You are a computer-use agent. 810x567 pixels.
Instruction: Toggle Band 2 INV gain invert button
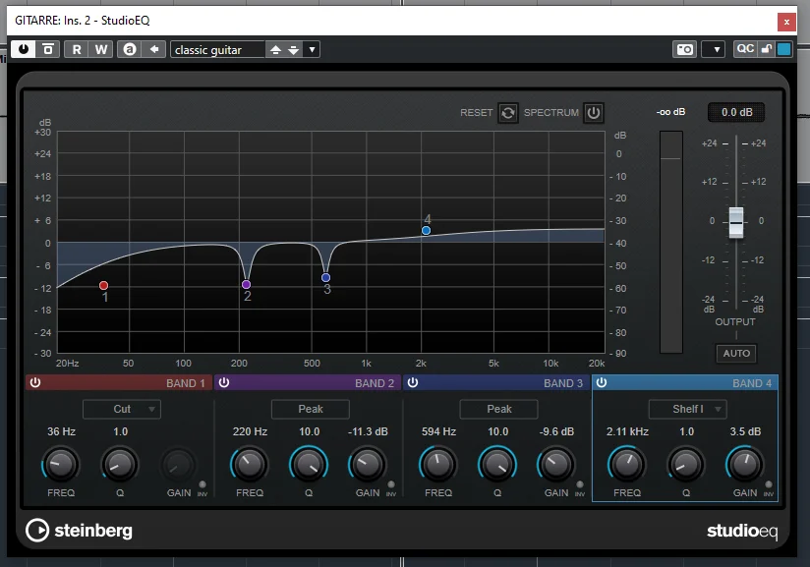391,484
